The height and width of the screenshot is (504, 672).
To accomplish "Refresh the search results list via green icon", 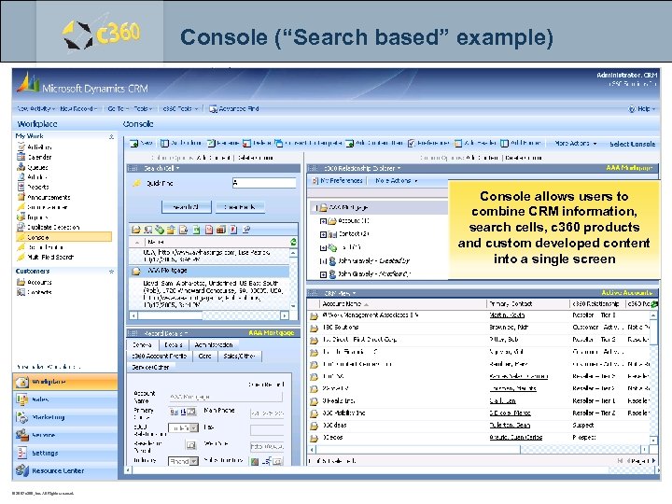I will (x=293, y=242).
